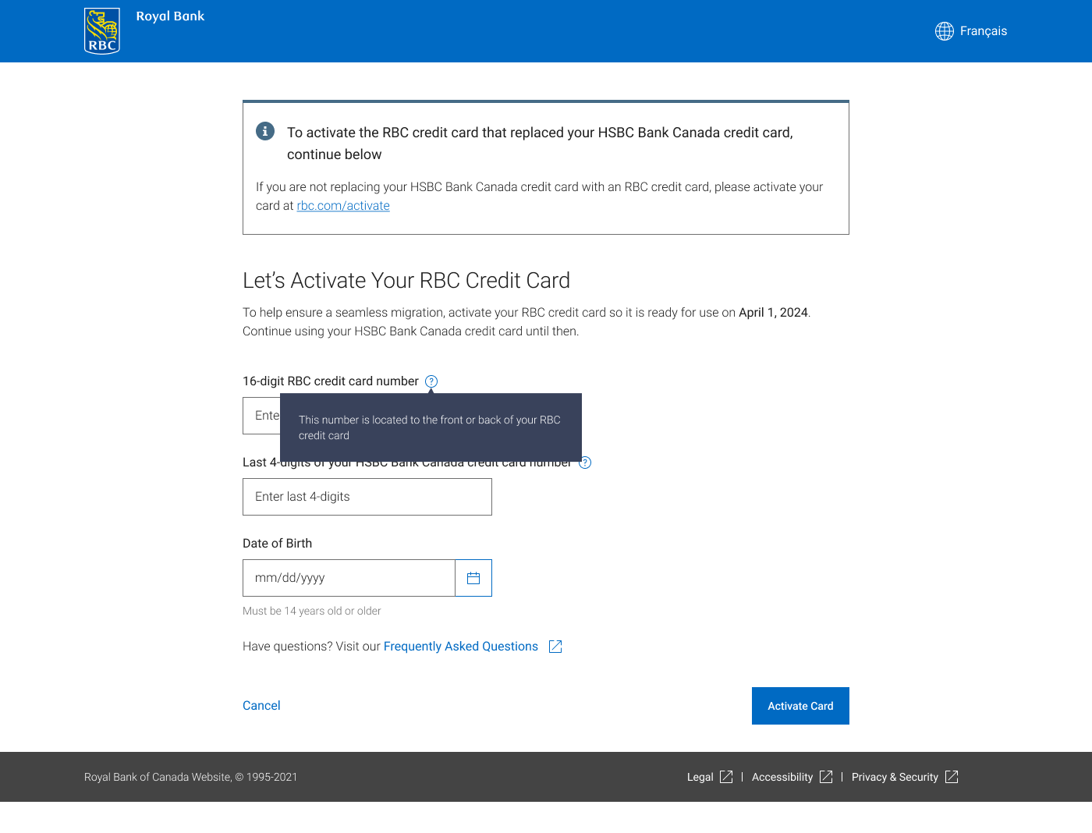Open the calendar date picker

point(473,578)
